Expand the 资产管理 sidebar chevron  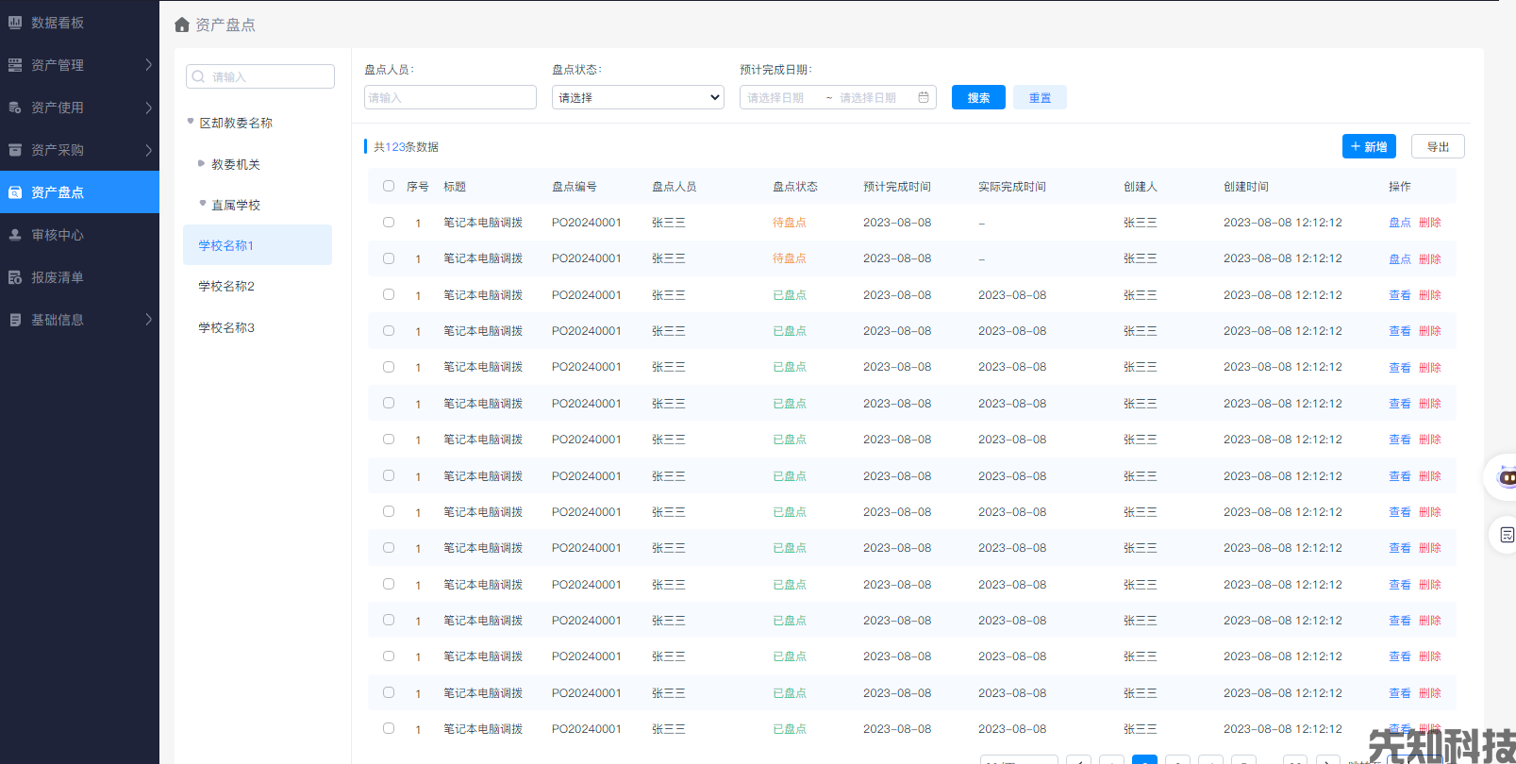click(148, 65)
